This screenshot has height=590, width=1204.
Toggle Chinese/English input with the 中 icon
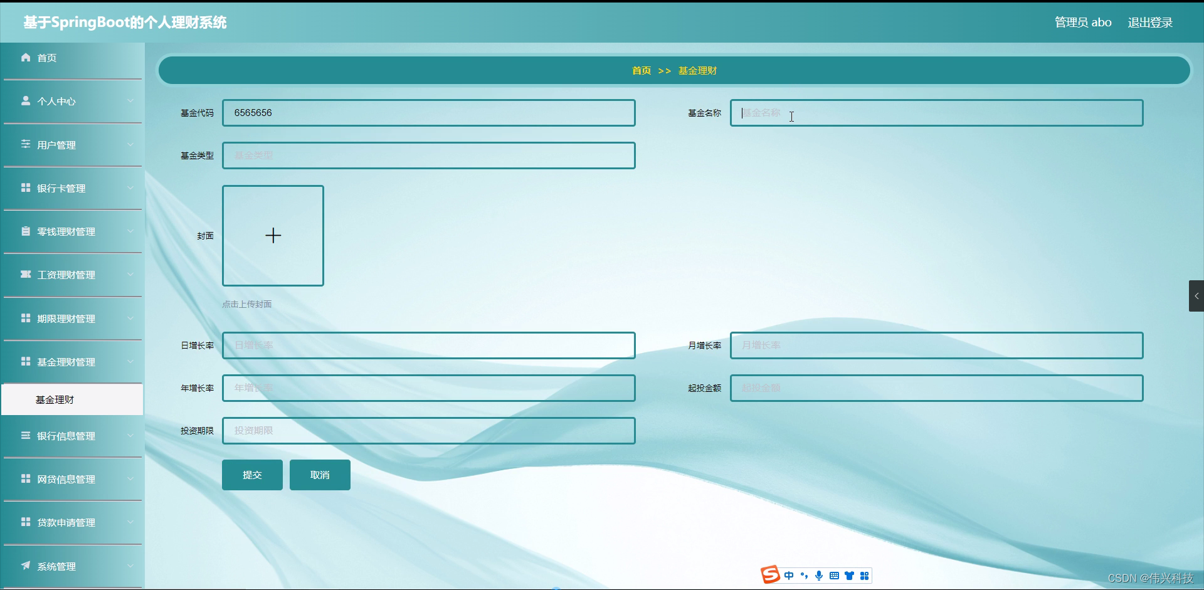click(789, 576)
